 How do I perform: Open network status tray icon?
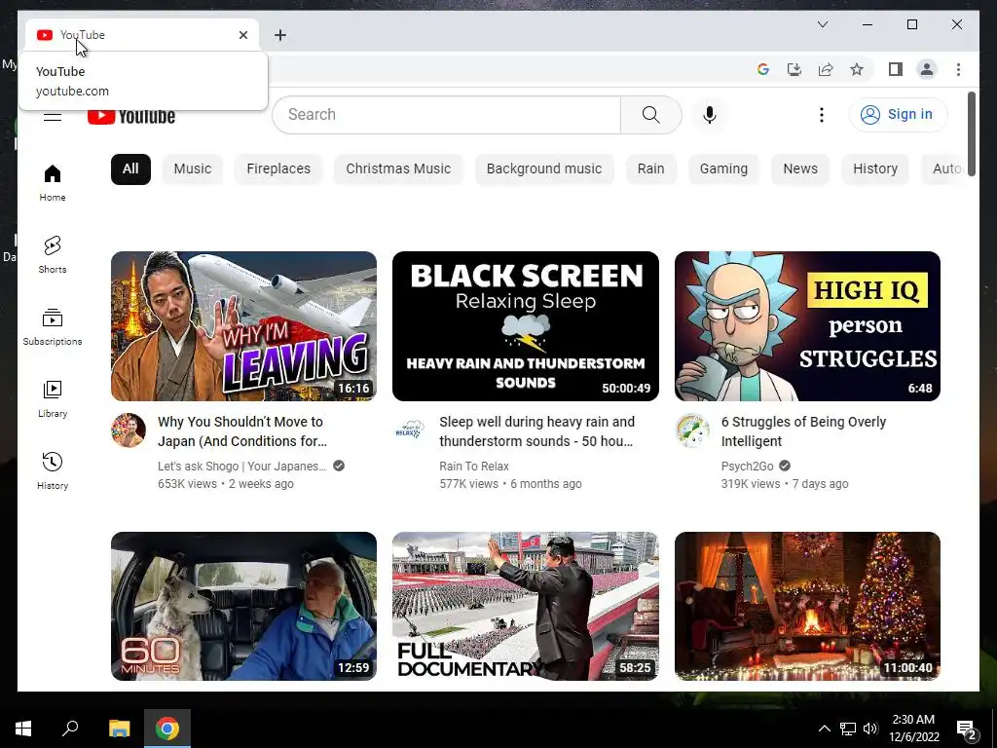click(x=848, y=729)
